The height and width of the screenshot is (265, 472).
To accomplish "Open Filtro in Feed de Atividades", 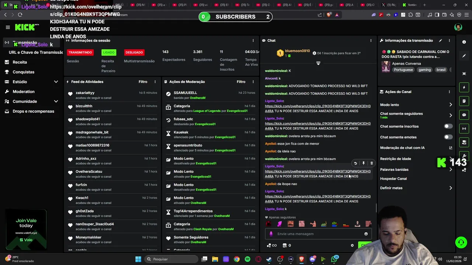I will click(143, 82).
